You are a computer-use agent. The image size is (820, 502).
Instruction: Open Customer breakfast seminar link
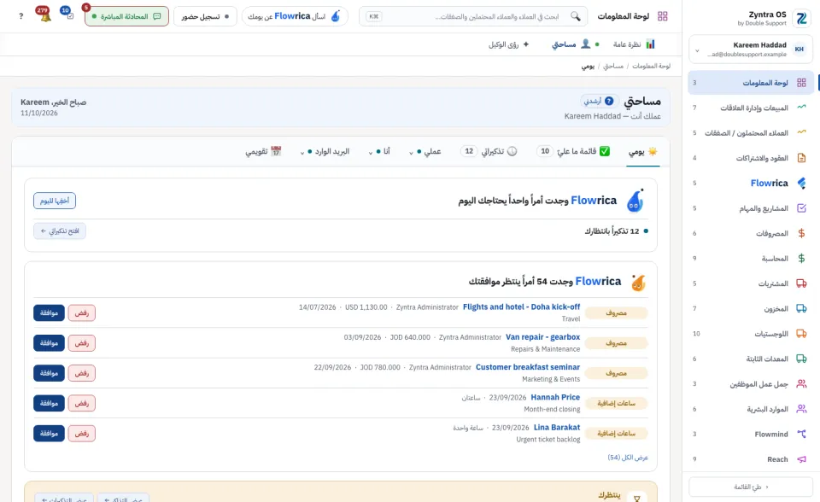click(528, 367)
